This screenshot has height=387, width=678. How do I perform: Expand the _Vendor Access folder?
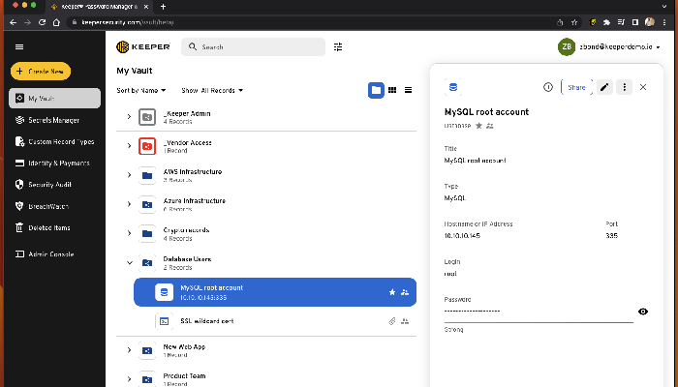pos(129,146)
